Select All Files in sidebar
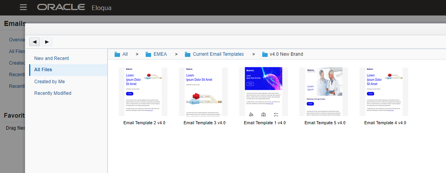 43,70
